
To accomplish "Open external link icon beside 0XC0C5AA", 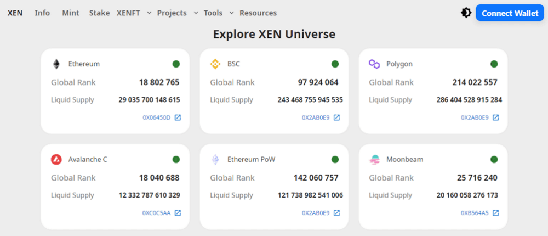I will click(x=178, y=212).
